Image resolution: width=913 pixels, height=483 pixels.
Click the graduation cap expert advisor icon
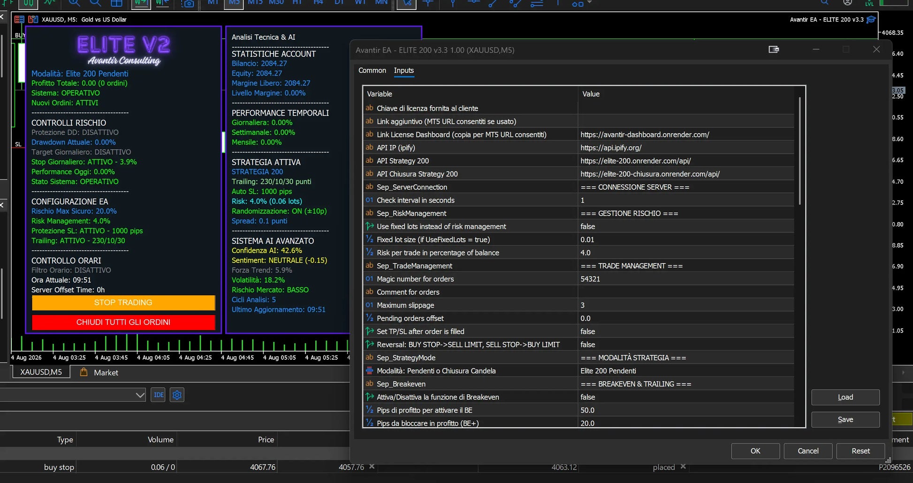point(871,19)
